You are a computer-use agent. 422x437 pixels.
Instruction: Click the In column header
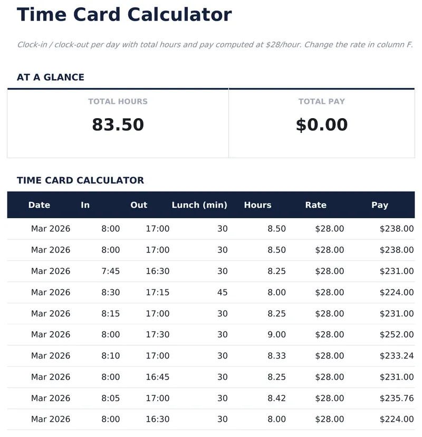[x=85, y=205]
